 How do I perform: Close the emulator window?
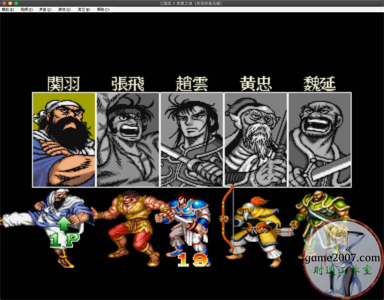4,3
